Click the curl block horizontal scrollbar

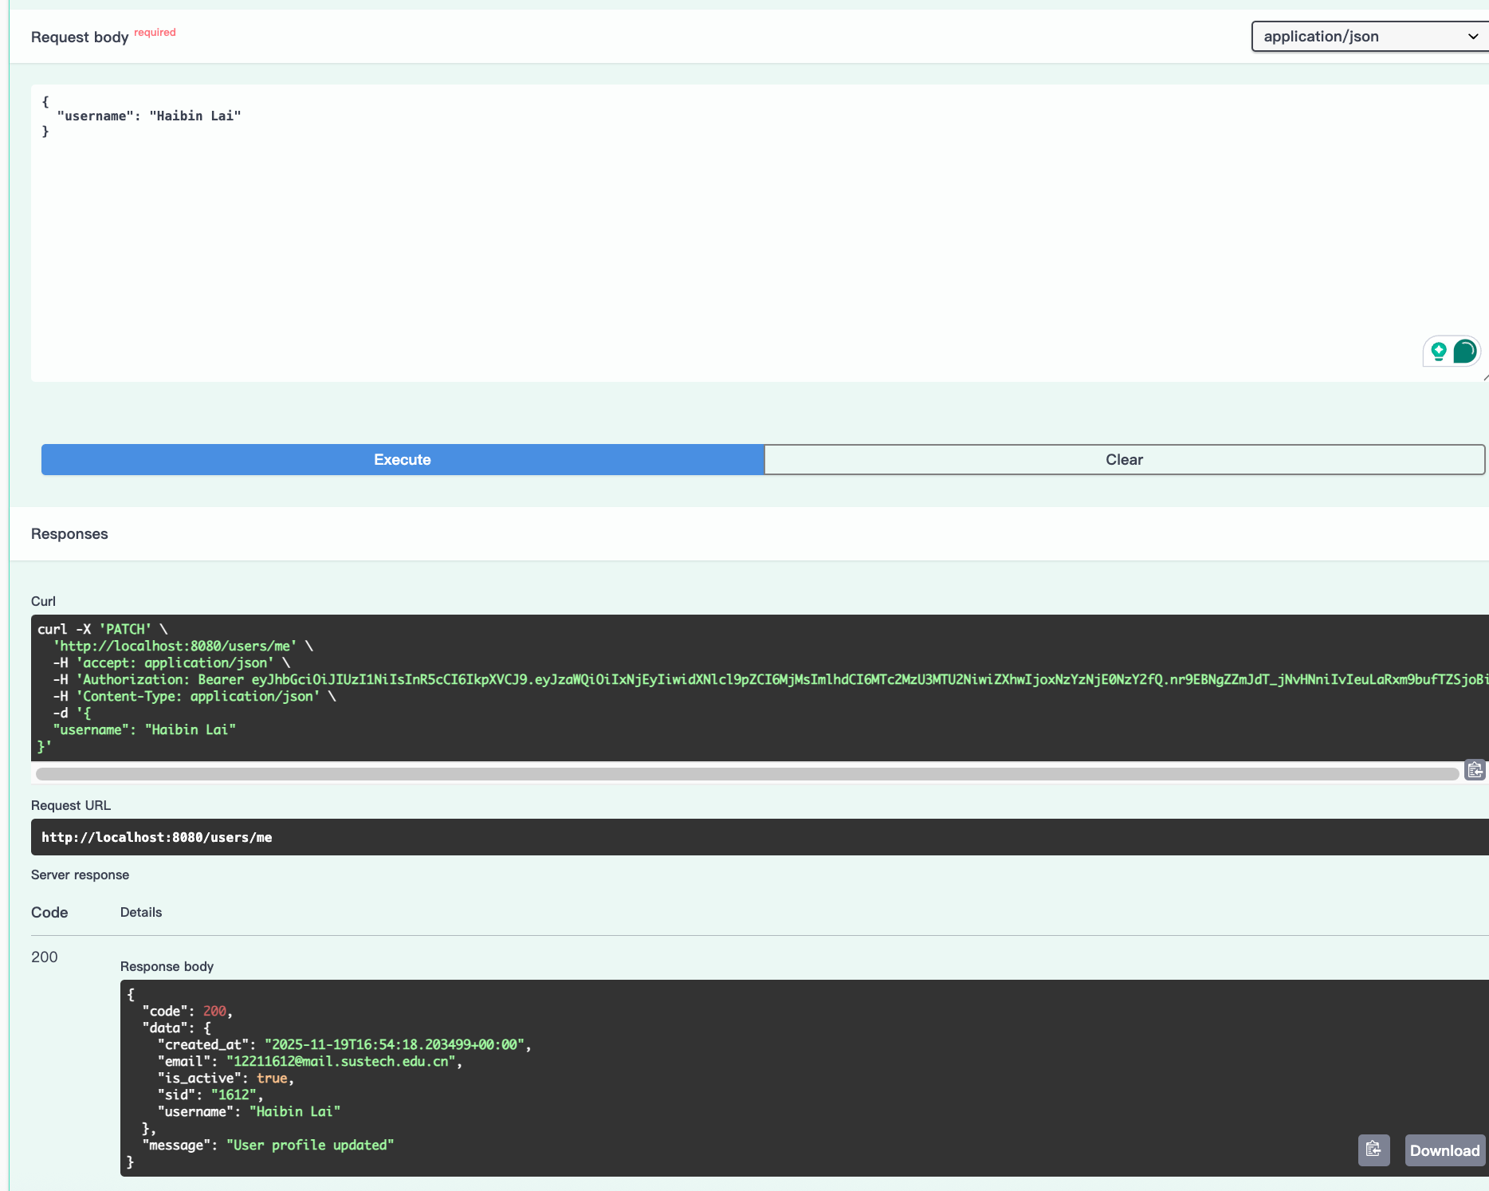pos(746,774)
